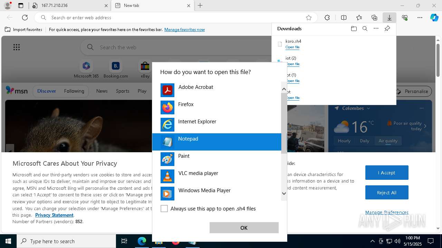This screenshot has height=248, width=442.
Task: Open the Edge profile avatar
Action: click(x=7, y=6)
